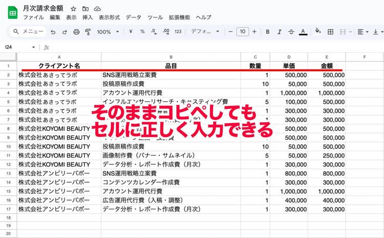Toggle bold formatting
The width and height of the screenshot is (384, 238).
[x=268, y=32]
